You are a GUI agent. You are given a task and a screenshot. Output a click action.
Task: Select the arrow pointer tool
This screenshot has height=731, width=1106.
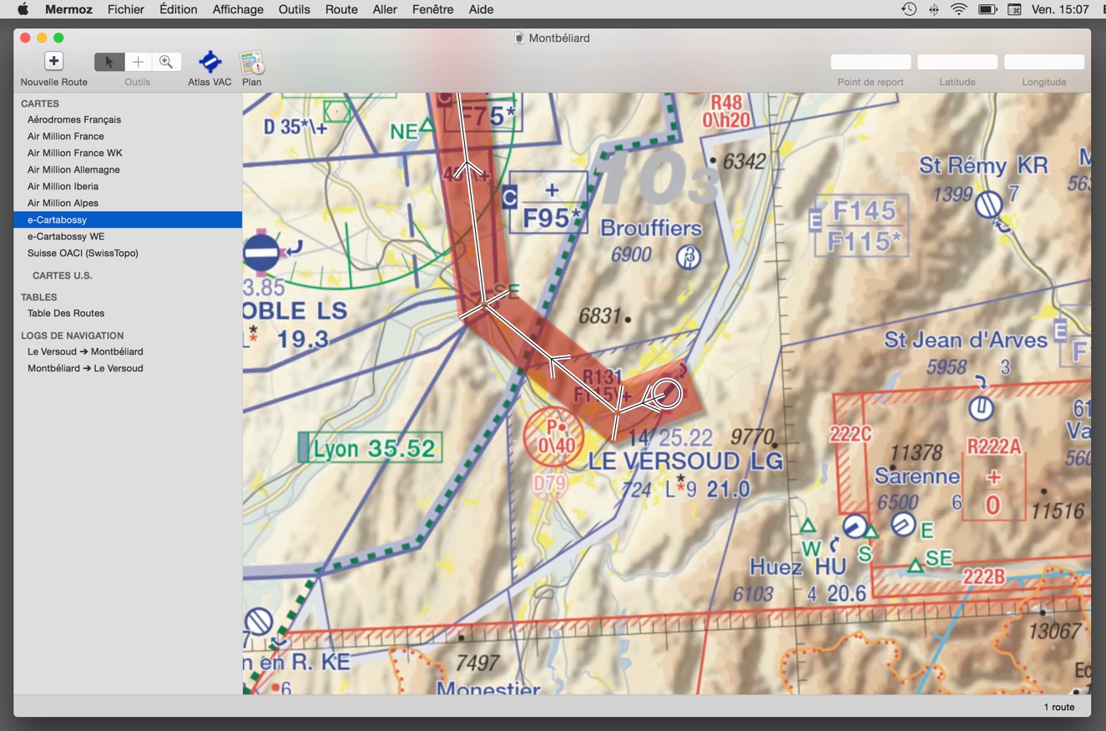click(x=109, y=62)
